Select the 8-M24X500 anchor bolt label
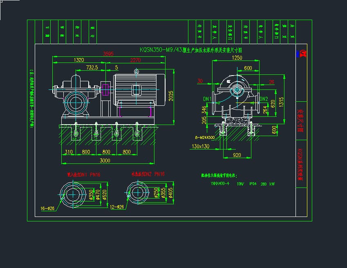Screen dimensions: 347x268 tap(205, 138)
